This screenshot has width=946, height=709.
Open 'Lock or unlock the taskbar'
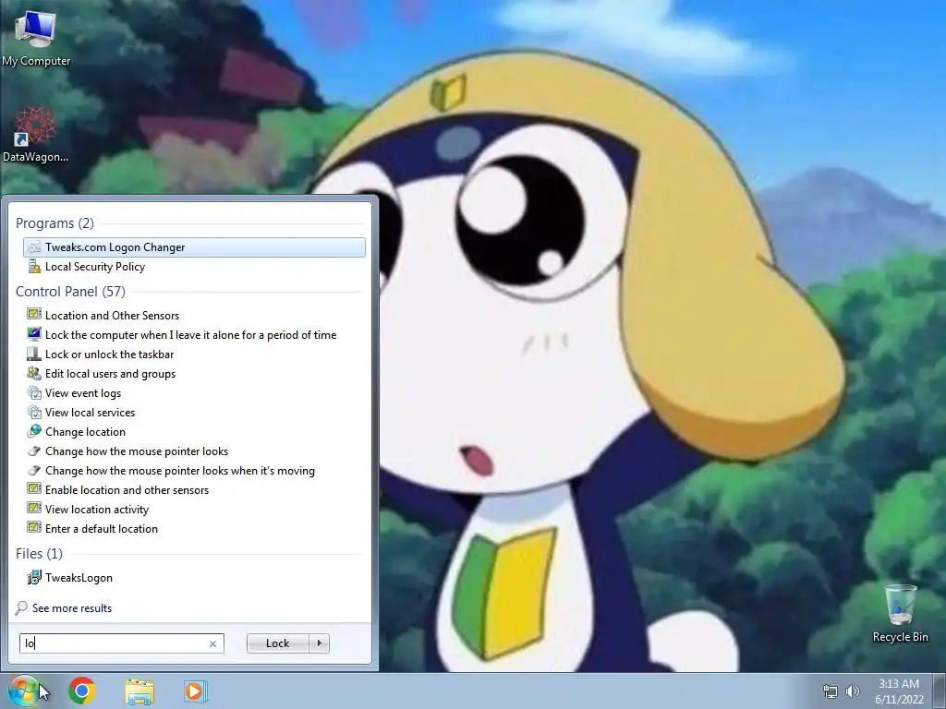coord(194,354)
